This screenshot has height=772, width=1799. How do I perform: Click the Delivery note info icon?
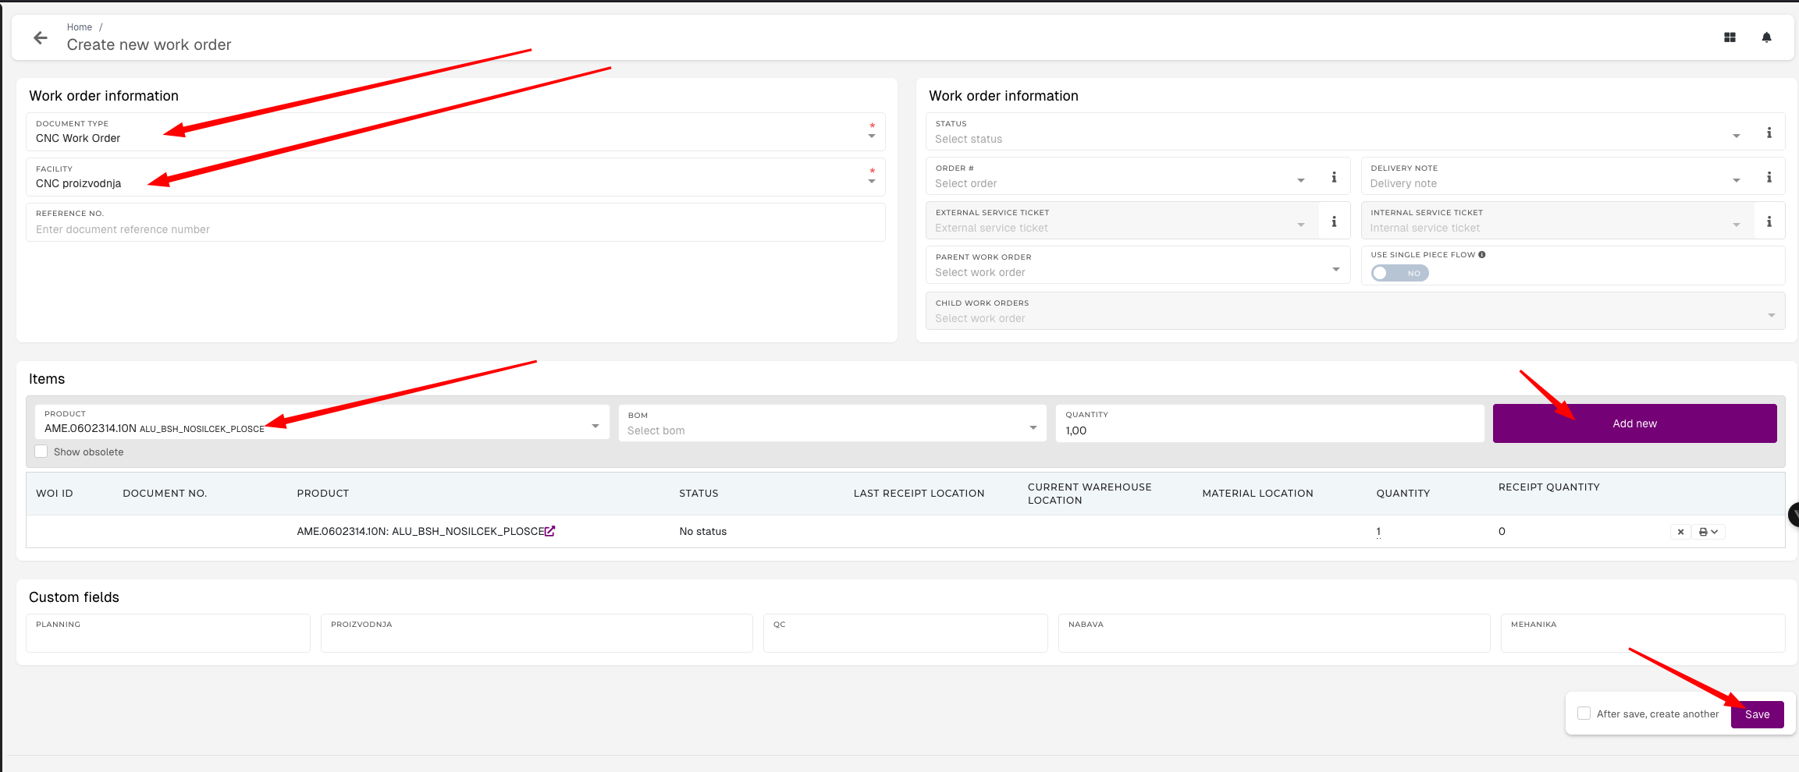click(x=1769, y=177)
